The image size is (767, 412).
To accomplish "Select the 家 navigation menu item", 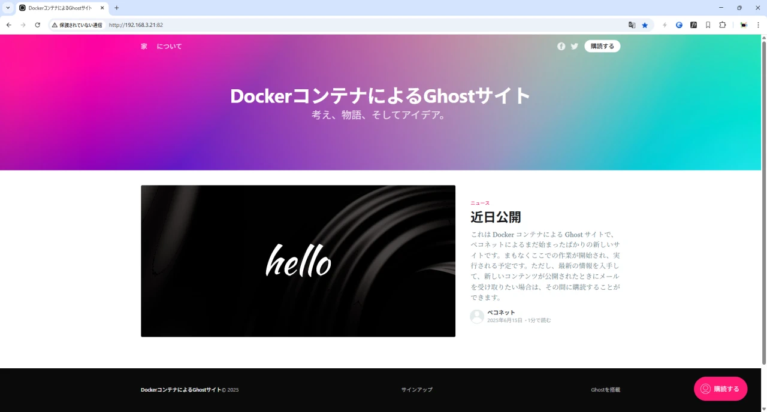I will (144, 46).
